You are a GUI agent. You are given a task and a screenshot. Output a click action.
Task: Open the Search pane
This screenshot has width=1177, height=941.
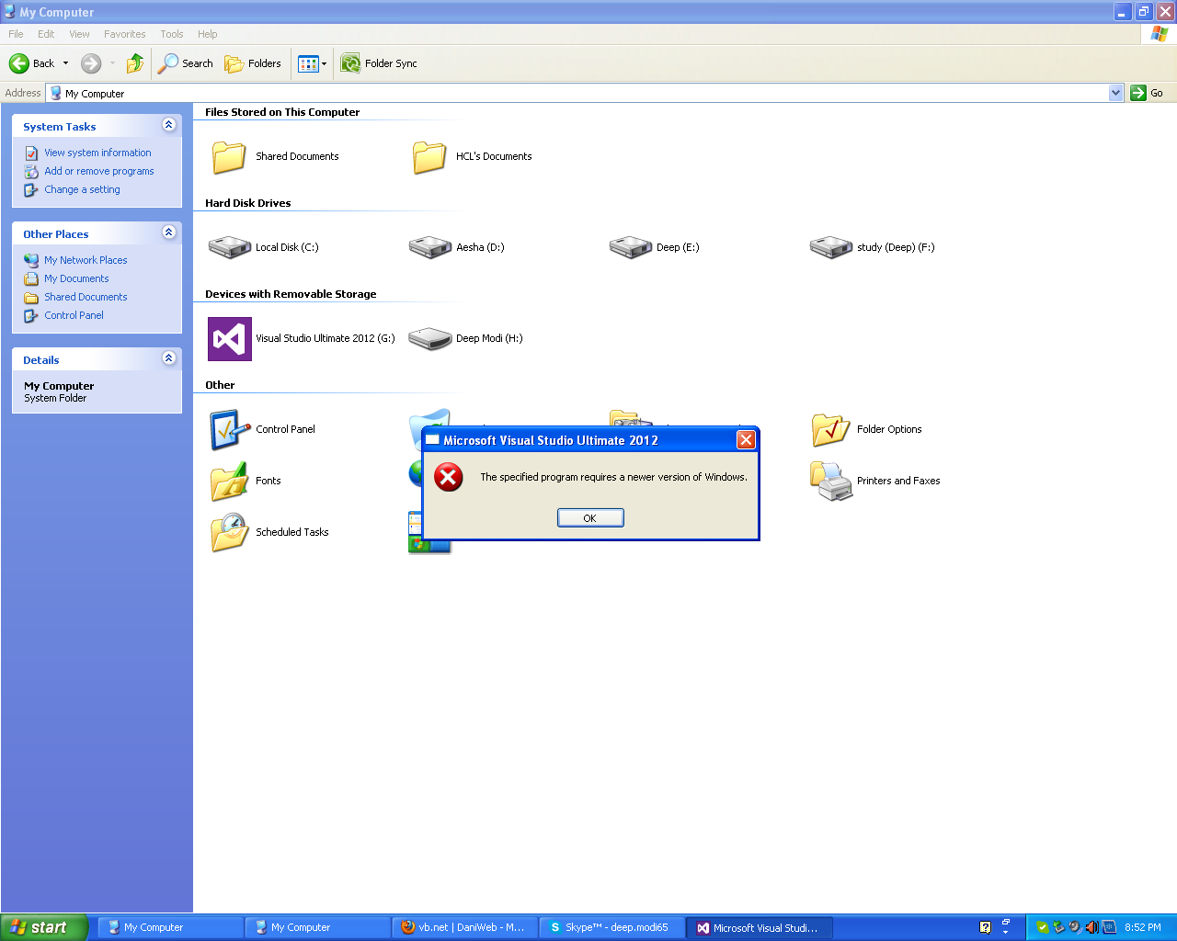(186, 63)
